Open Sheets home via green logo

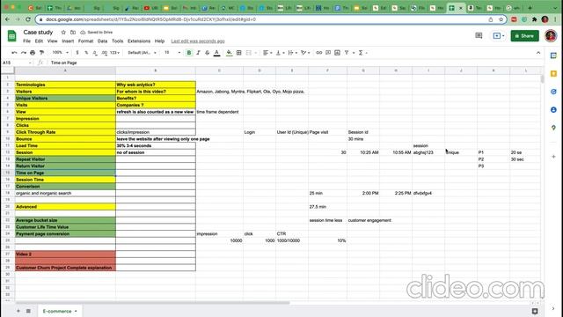tap(11, 36)
